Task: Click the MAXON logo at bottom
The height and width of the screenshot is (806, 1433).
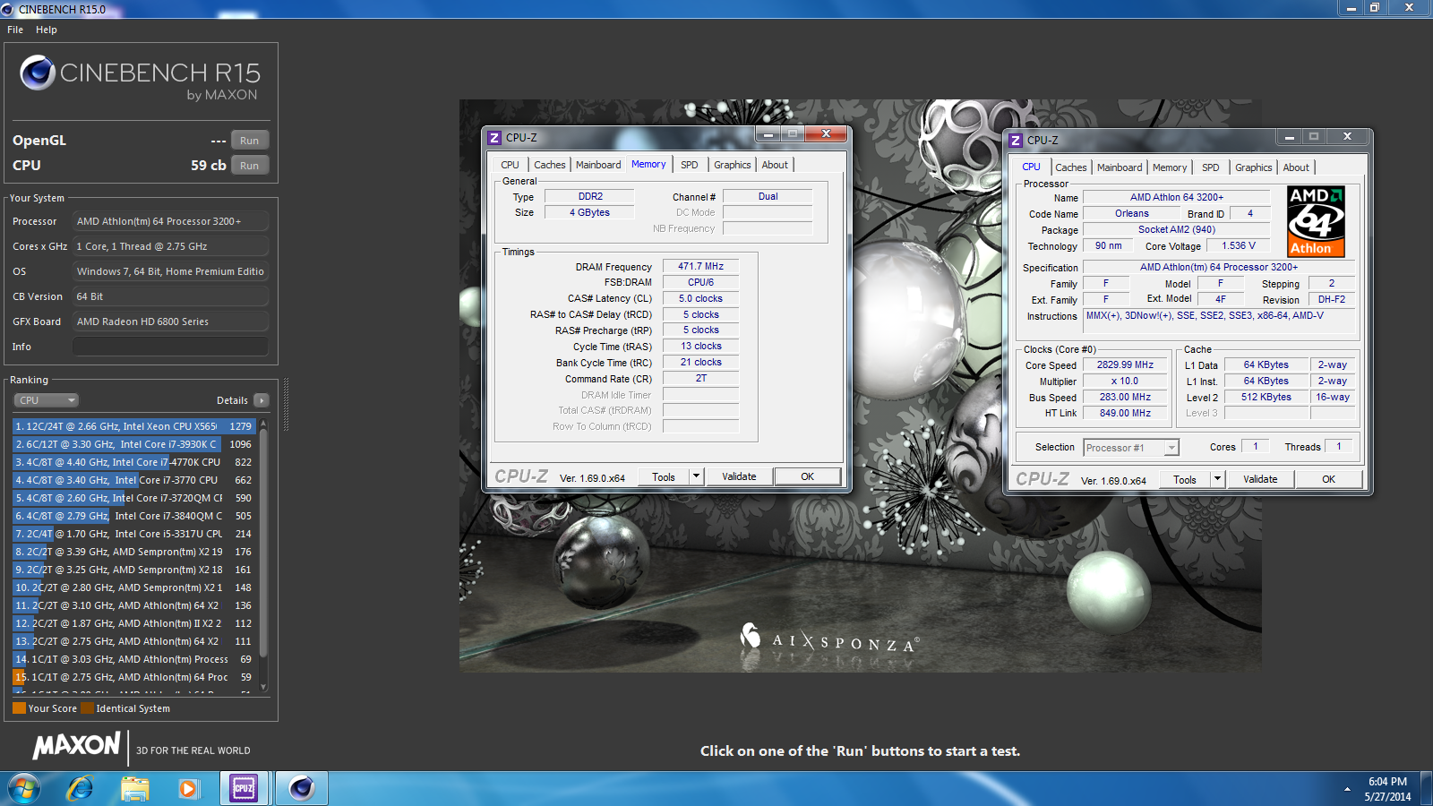Action: point(77,745)
